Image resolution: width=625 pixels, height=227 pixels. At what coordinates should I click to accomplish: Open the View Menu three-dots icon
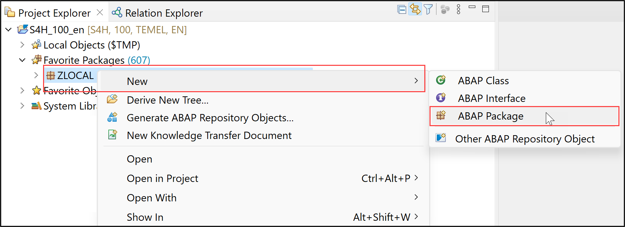(458, 9)
